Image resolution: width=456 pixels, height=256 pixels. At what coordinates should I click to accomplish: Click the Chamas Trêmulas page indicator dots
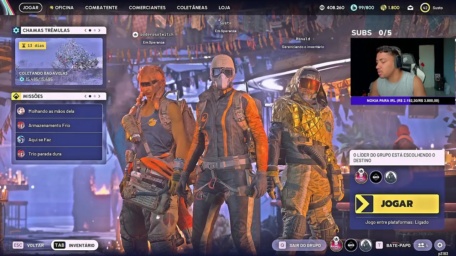[x=92, y=30]
